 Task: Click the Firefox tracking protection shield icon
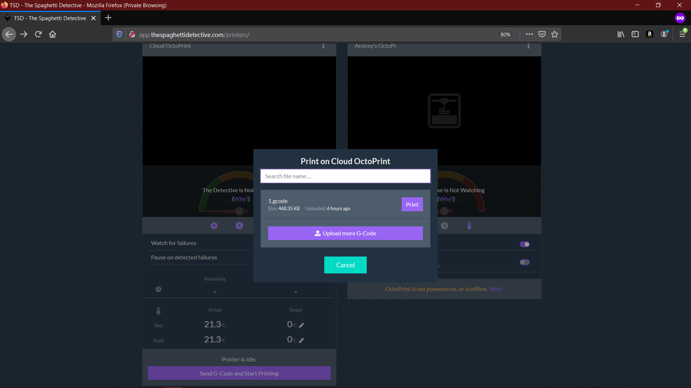pyautogui.click(x=119, y=34)
